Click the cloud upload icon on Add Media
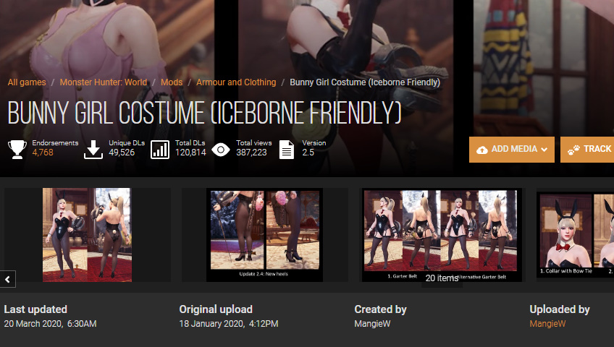The height and width of the screenshot is (347, 614). [x=482, y=150]
